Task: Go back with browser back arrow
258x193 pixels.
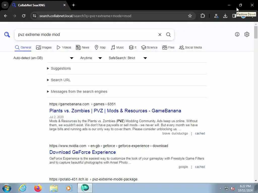Action: pos(6,16)
